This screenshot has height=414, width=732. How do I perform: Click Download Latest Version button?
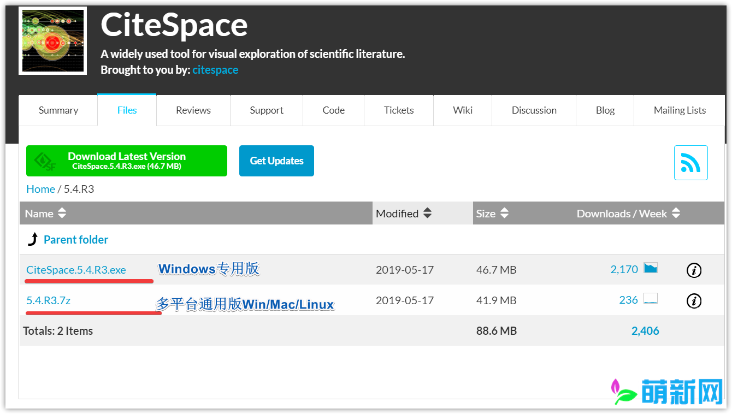pyautogui.click(x=127, y=161)
